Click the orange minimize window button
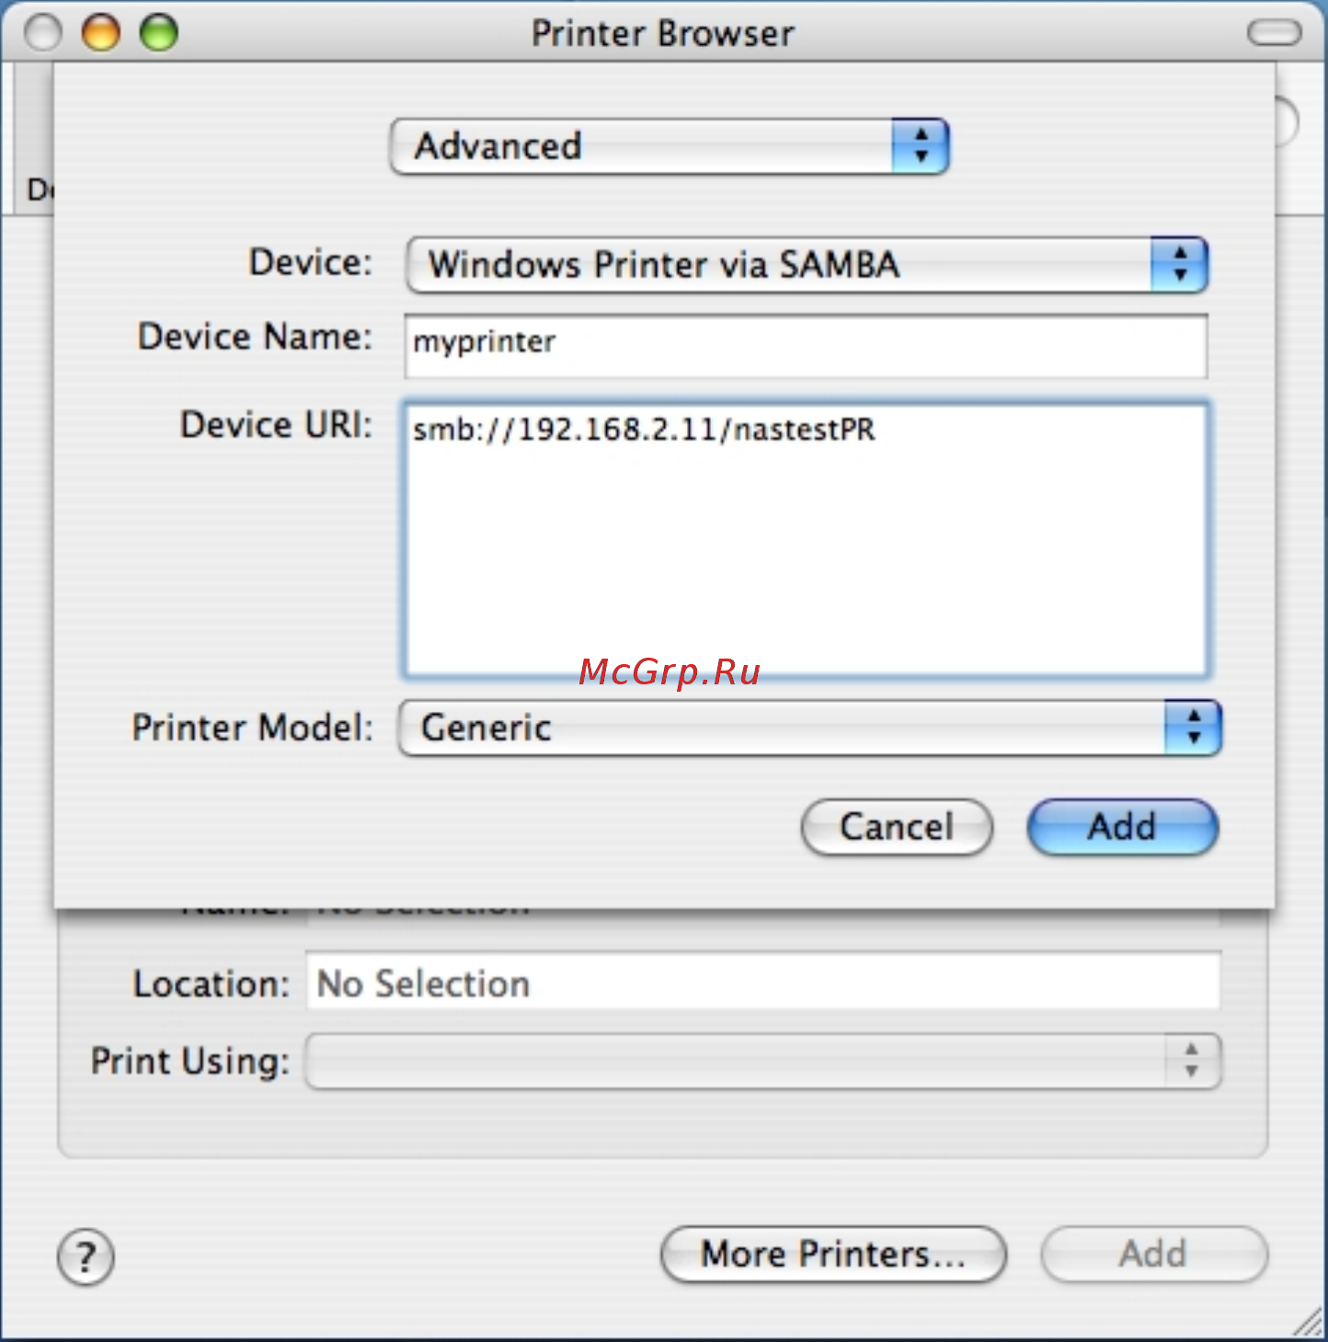The height and width of the screenshot is (1342, 1328). [x=101, y=33]
